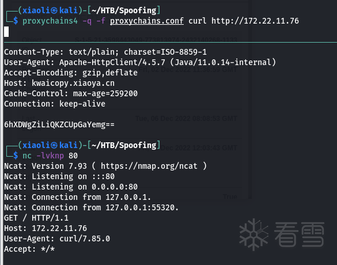Click the Cache-Control max-age=259200 line
The image size is (337, 265).
coord(71,93)
